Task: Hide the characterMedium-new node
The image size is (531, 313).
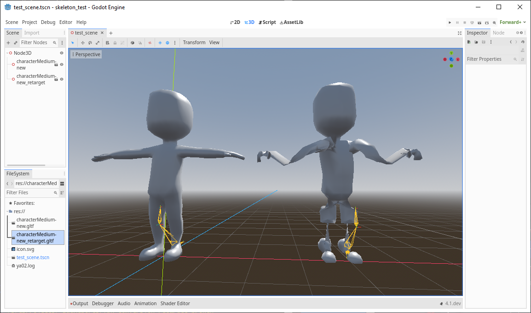Action: (61, 64)
